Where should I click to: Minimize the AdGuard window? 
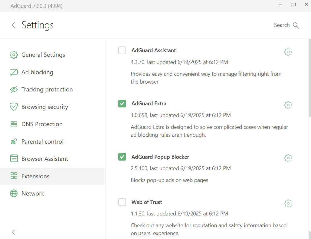point(280,5)
